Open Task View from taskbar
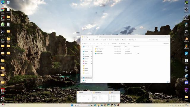 (x=92, y=105)
